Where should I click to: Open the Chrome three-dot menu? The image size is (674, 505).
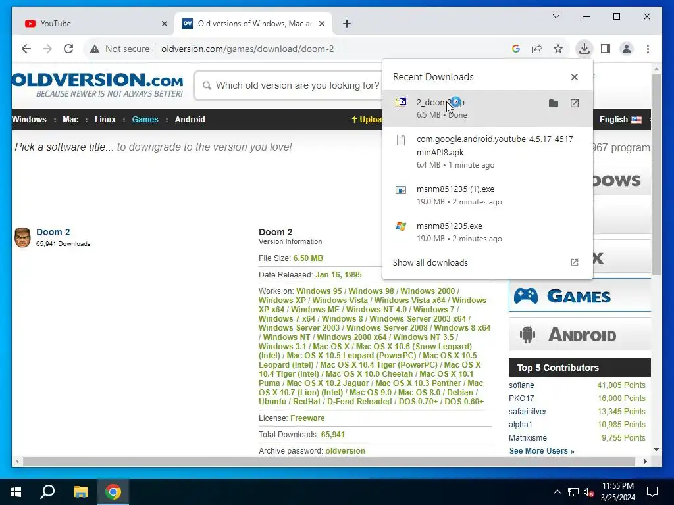648,49
